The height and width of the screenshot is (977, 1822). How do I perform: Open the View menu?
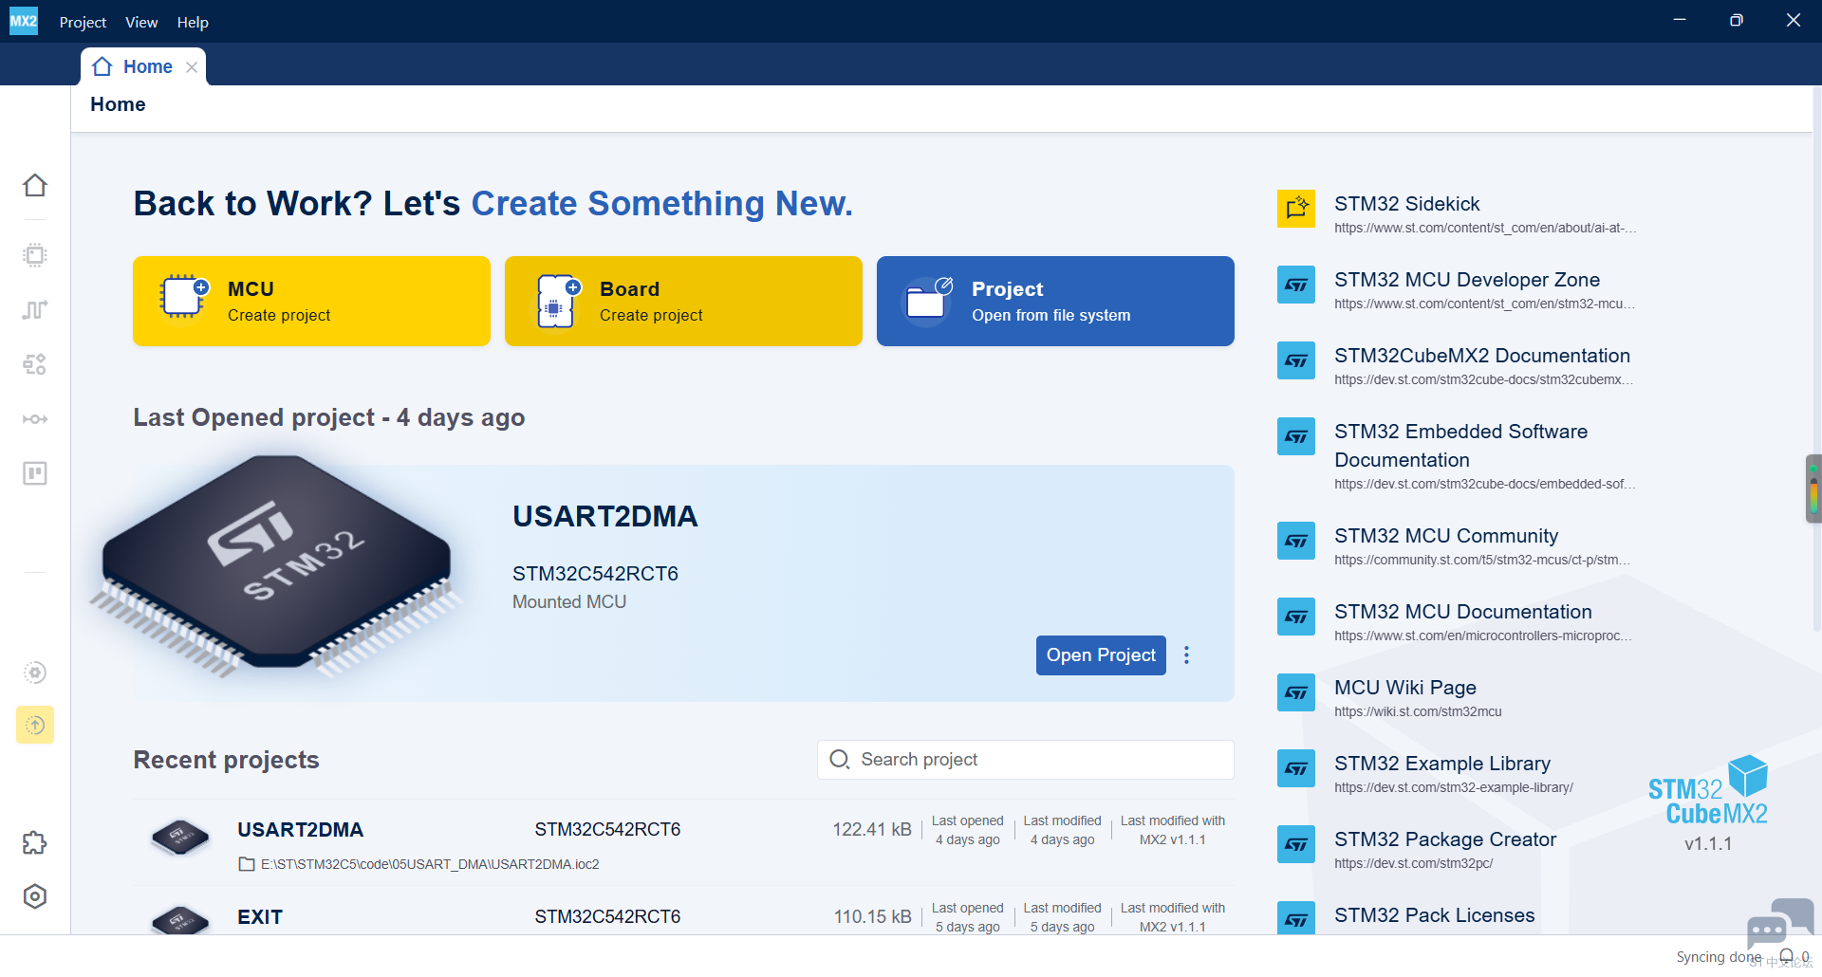coord(141,22)
